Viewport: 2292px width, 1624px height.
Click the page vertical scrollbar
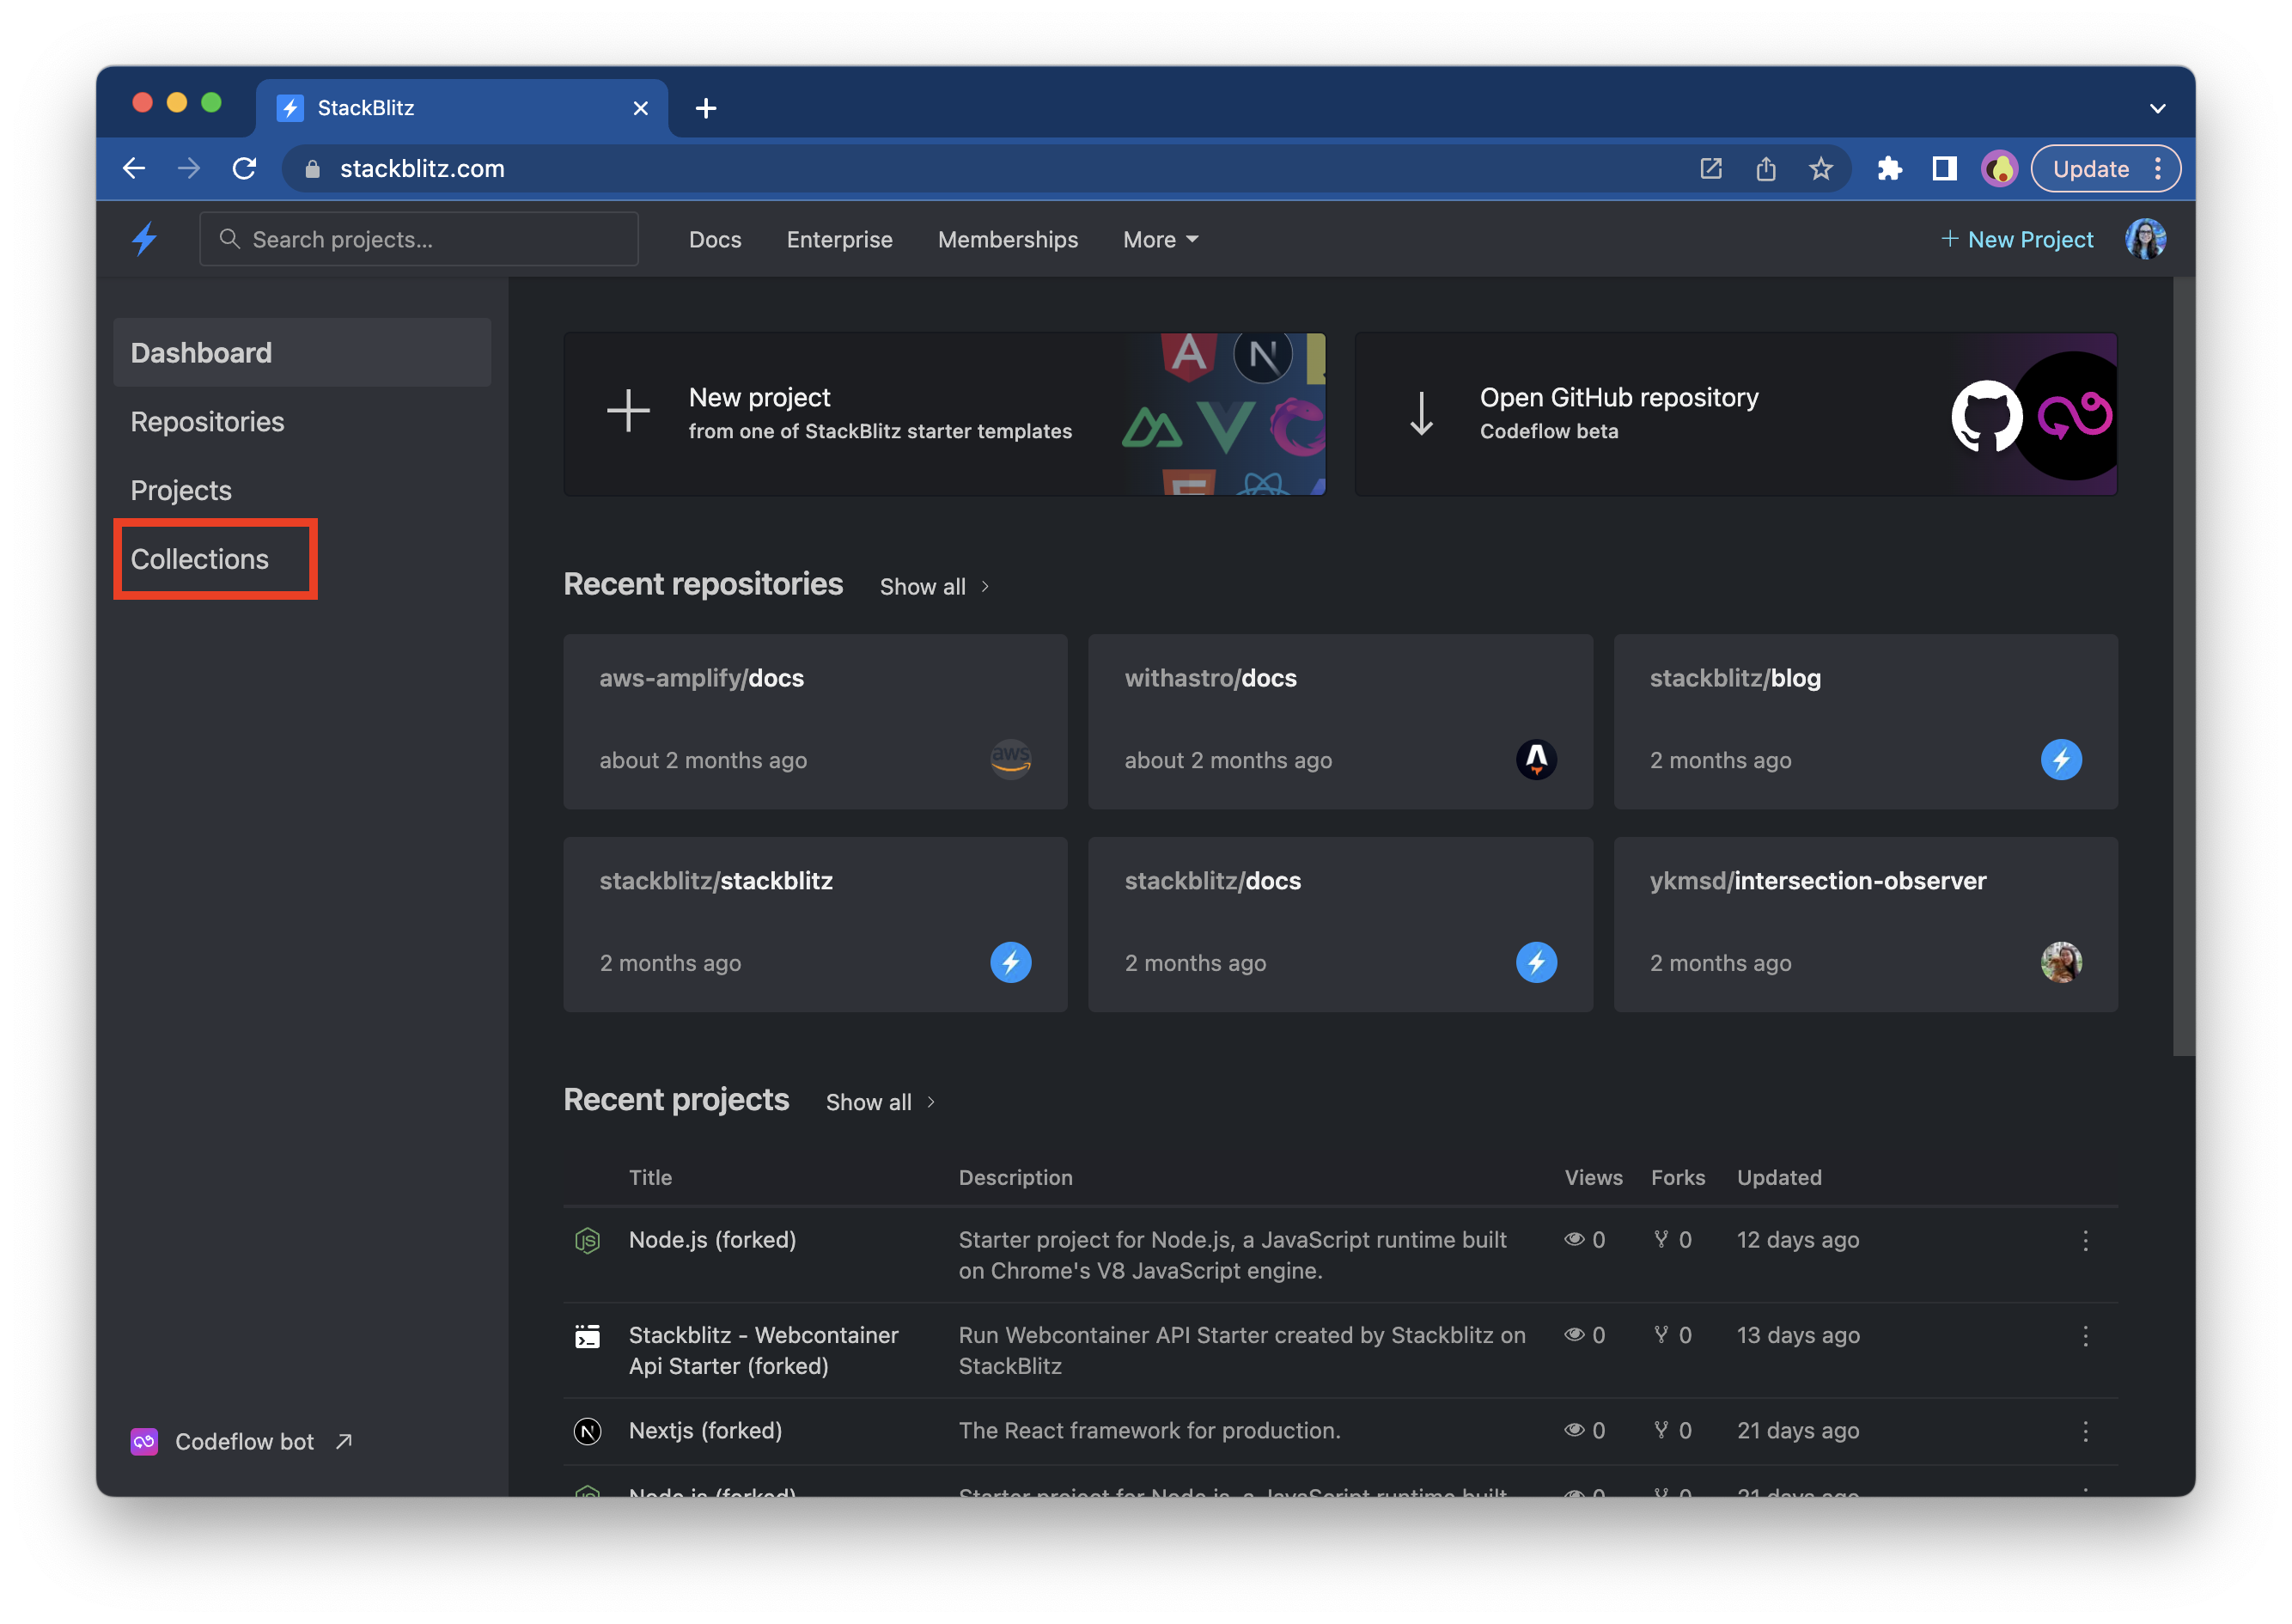click(x=2183, y=665)
